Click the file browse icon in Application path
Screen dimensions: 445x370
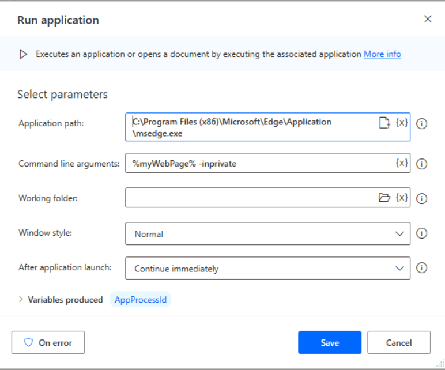tap(384, 123)
